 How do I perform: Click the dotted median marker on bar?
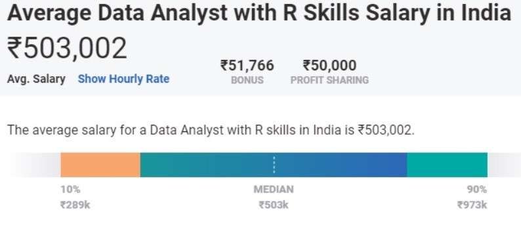pyautogui.click(x=274, y=165)
